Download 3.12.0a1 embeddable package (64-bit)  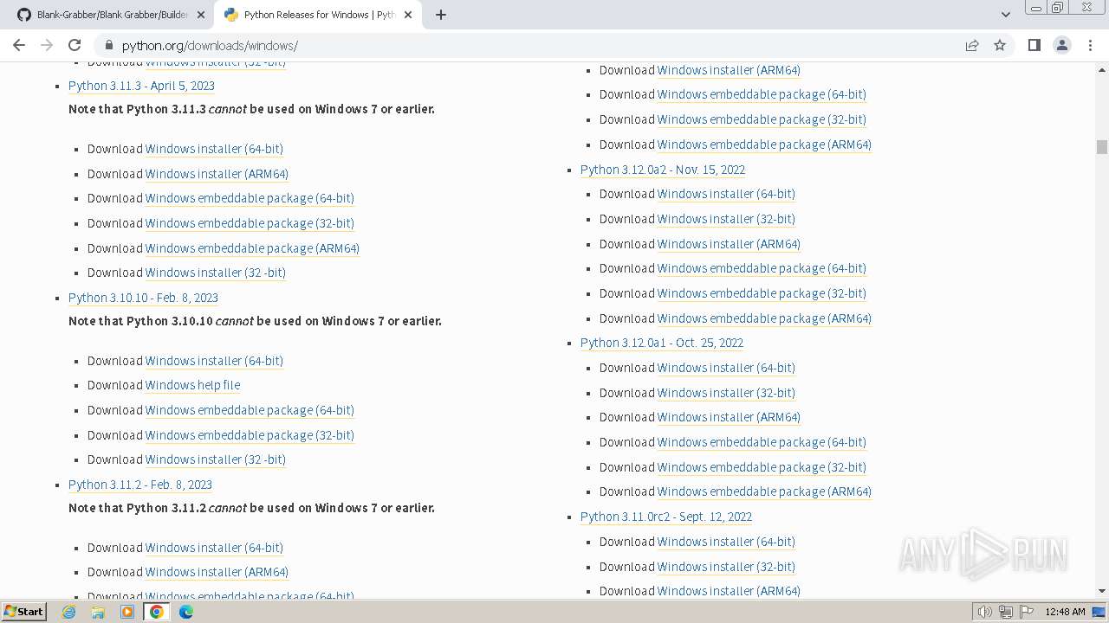762,442
